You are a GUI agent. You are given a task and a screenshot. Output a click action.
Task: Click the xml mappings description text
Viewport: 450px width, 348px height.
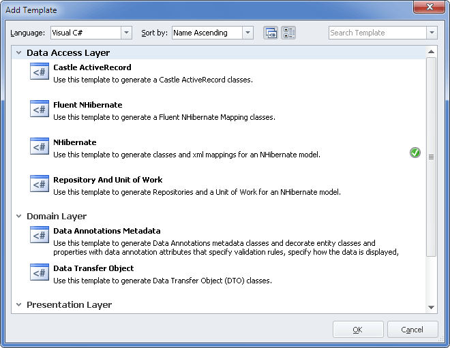187,155
